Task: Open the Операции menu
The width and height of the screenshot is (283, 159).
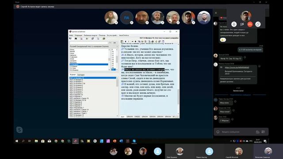Action: (78, 35)
